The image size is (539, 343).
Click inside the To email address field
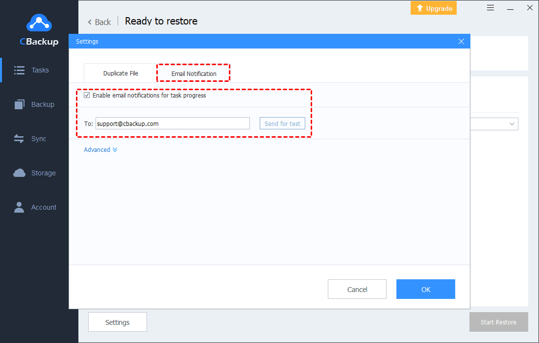171,123
